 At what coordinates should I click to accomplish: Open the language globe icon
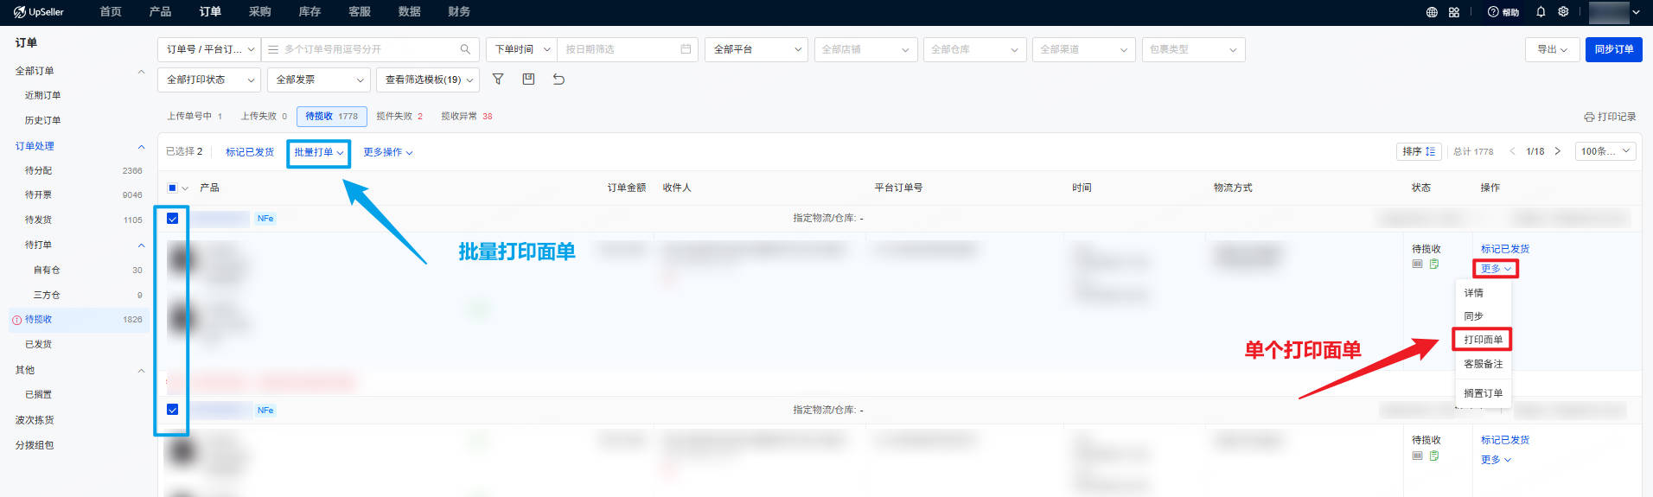point(1432,12)
